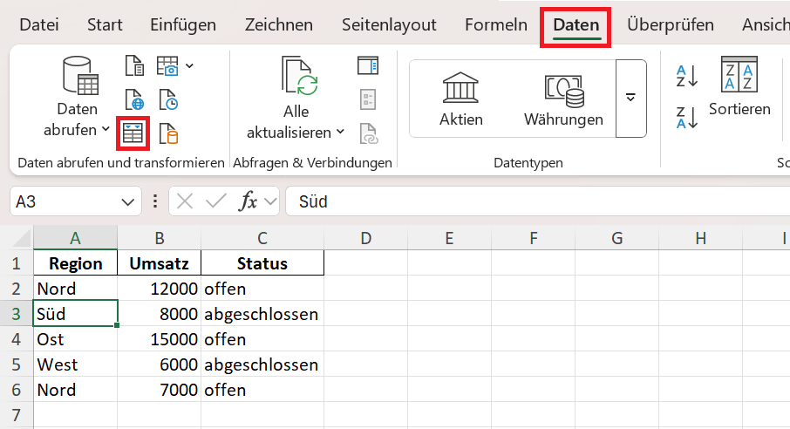Open Recent Sources clock icon

[168, 99]
